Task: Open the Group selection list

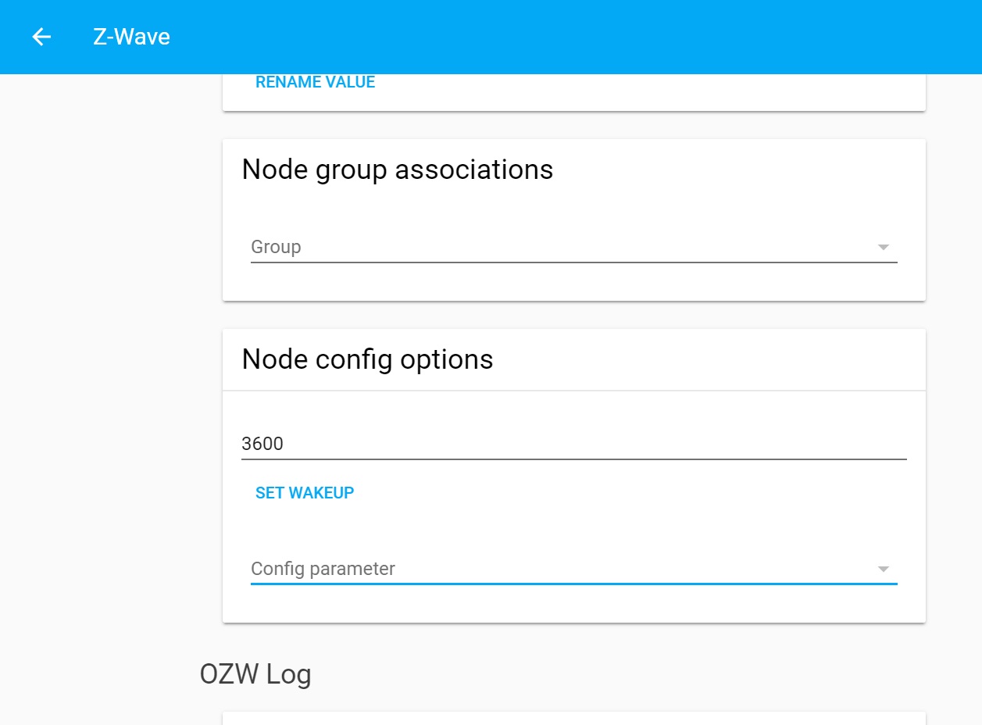Action: pos(547,247)
